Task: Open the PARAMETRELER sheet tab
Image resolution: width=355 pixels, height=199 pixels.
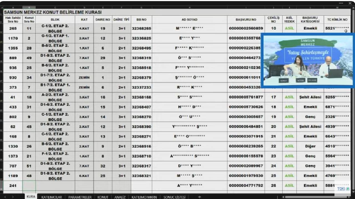Action: click(x=80, y=197)
